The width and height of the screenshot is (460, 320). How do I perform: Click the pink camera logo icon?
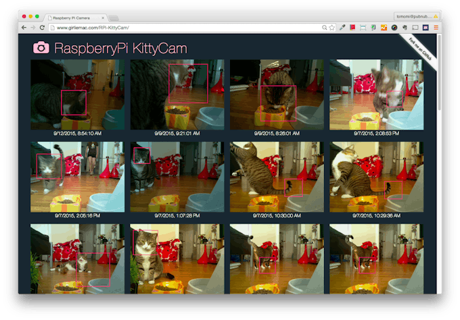41,47
